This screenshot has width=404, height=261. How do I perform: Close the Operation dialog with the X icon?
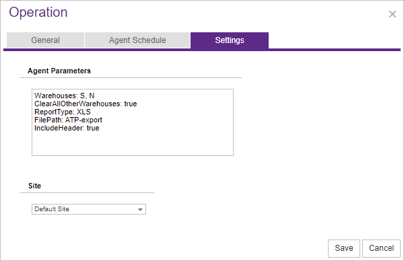pos(392,14)
